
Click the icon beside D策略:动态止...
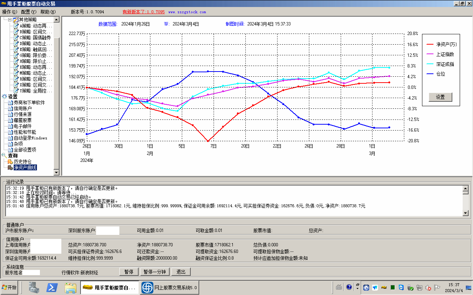click(16, 44)
